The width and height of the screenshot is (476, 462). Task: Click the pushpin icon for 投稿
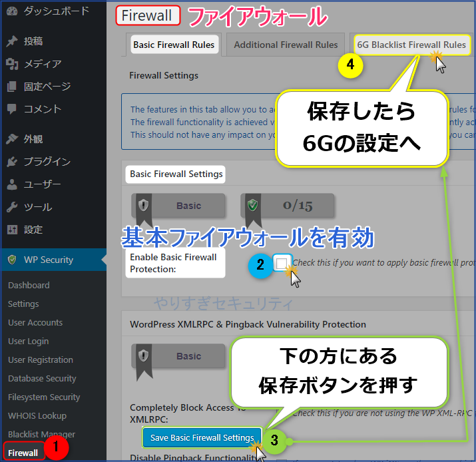tap(12, 41)
